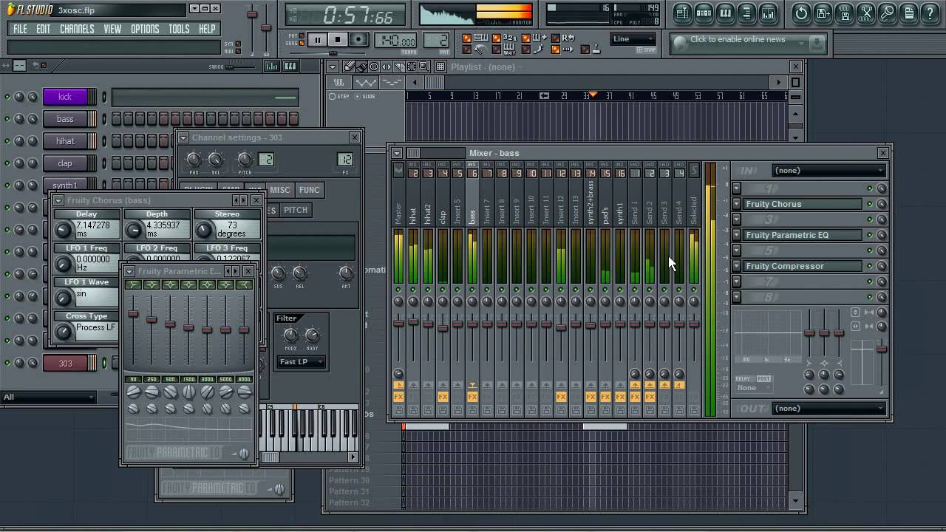Screen dimensions: 946x532
Task: Open the Line snap dropdown
Action: click(633, 39)
